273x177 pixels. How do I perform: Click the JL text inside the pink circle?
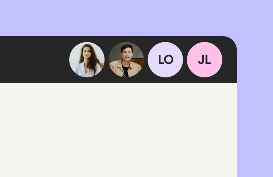(x=204, y=60)
